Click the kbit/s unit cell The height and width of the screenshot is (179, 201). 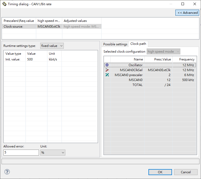tap(54, 59)
